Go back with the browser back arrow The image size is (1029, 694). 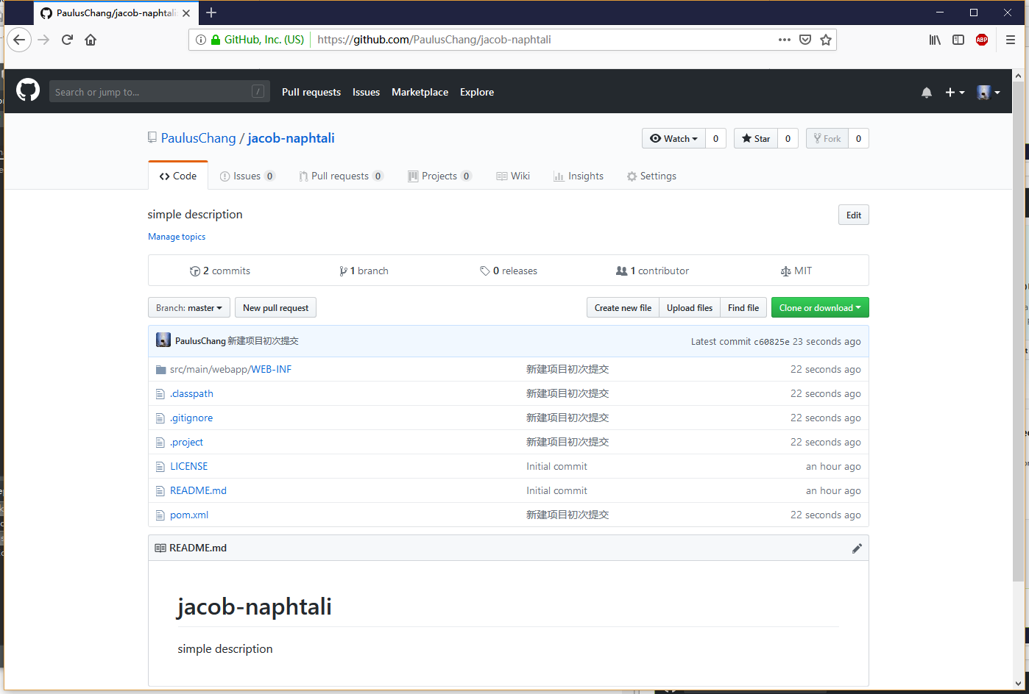[x=19, y=40]
